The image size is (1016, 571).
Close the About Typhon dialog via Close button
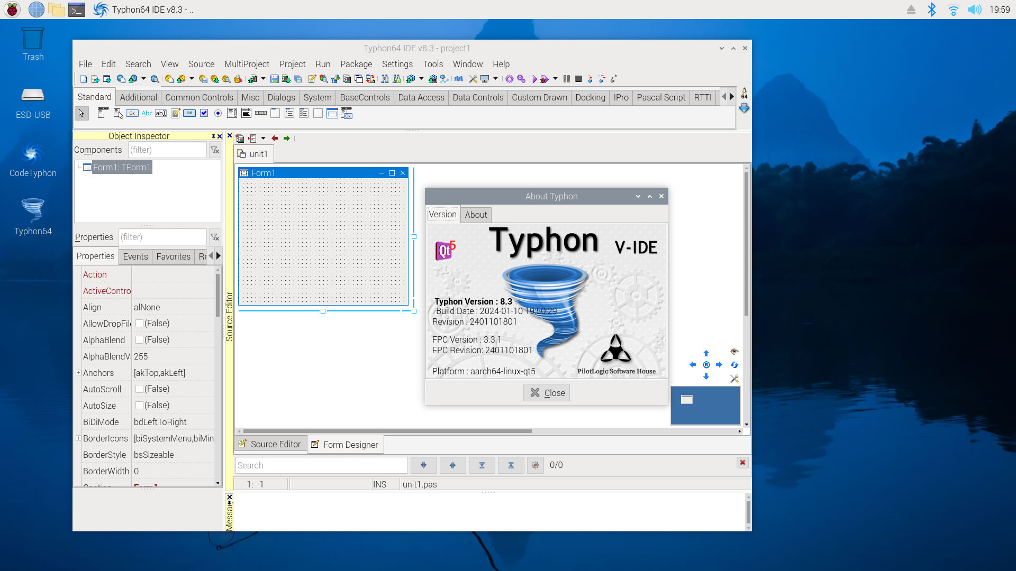click(547, 393)
